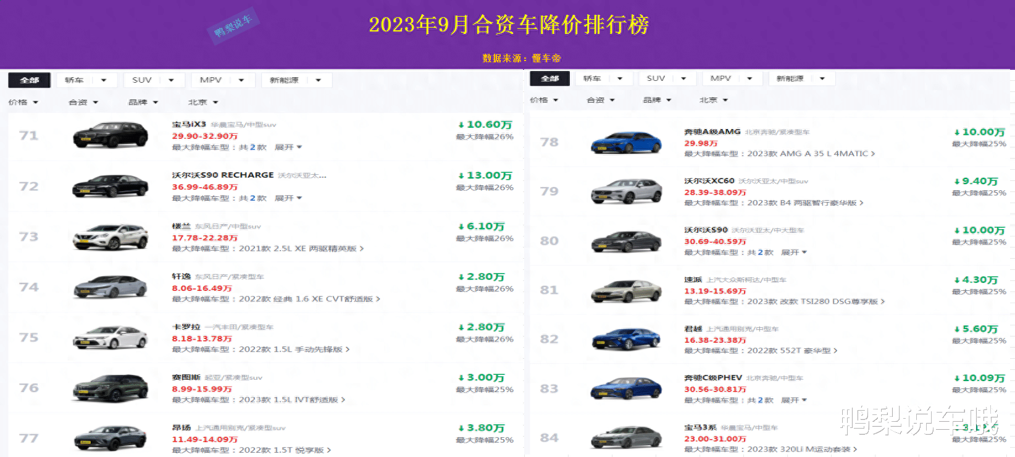This screenshot has width=1015, height=457.
Task: Open 君越 2022款 552T 豪华型 link
Action: (792, 350)
